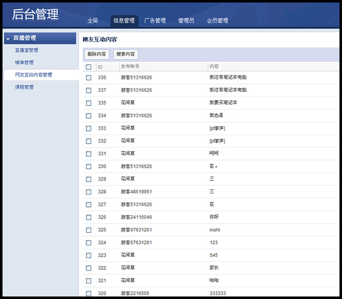Open the 会员管理 tab

(x=217, y=21)
